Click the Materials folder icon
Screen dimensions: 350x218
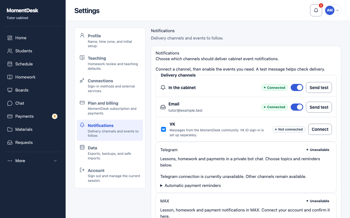pyautogui.click(x=10, y=129)
